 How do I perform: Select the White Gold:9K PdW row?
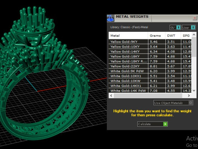click(150, 71)
